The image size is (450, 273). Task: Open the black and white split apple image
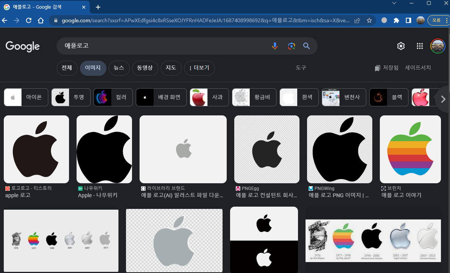pos(264,240)
